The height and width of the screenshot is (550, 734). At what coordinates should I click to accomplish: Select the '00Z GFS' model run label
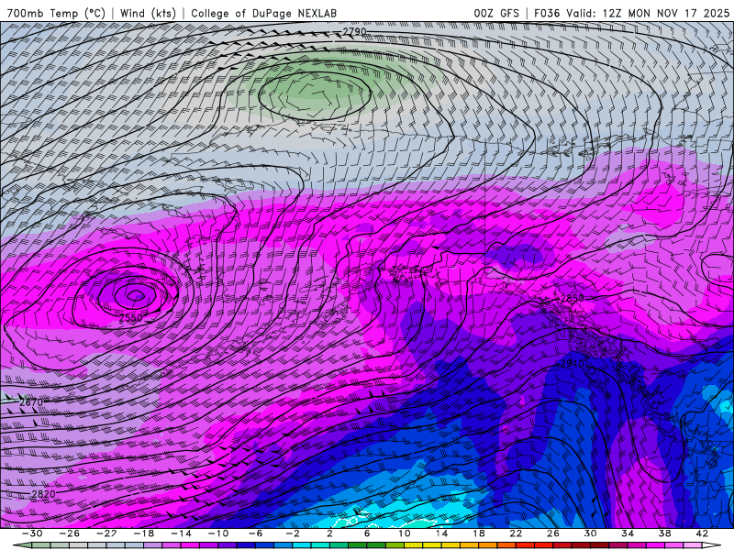click(x=496, y=13)
